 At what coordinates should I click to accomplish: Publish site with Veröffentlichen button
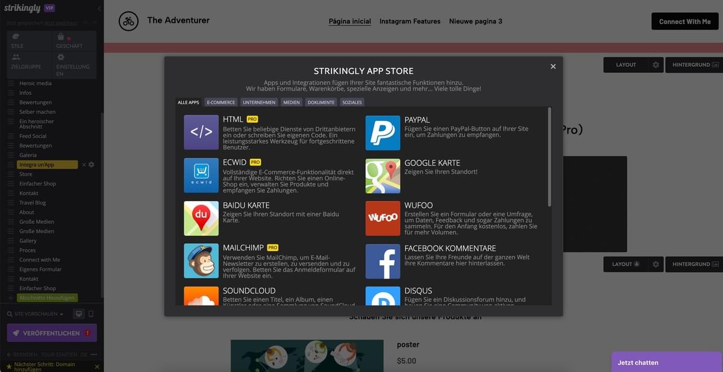pos(52,333)
